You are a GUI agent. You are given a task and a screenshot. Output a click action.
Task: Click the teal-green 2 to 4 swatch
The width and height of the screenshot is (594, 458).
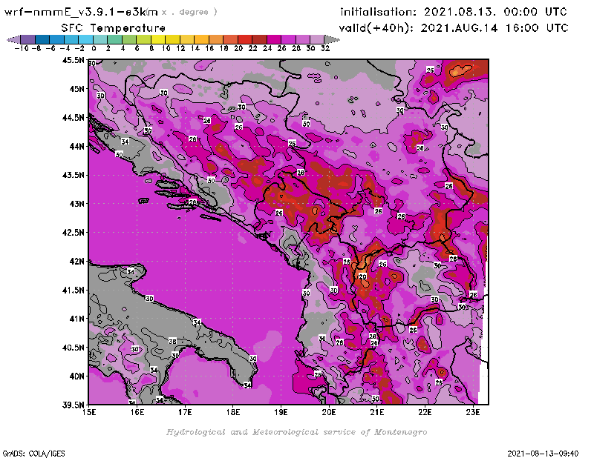click(114, 40)
